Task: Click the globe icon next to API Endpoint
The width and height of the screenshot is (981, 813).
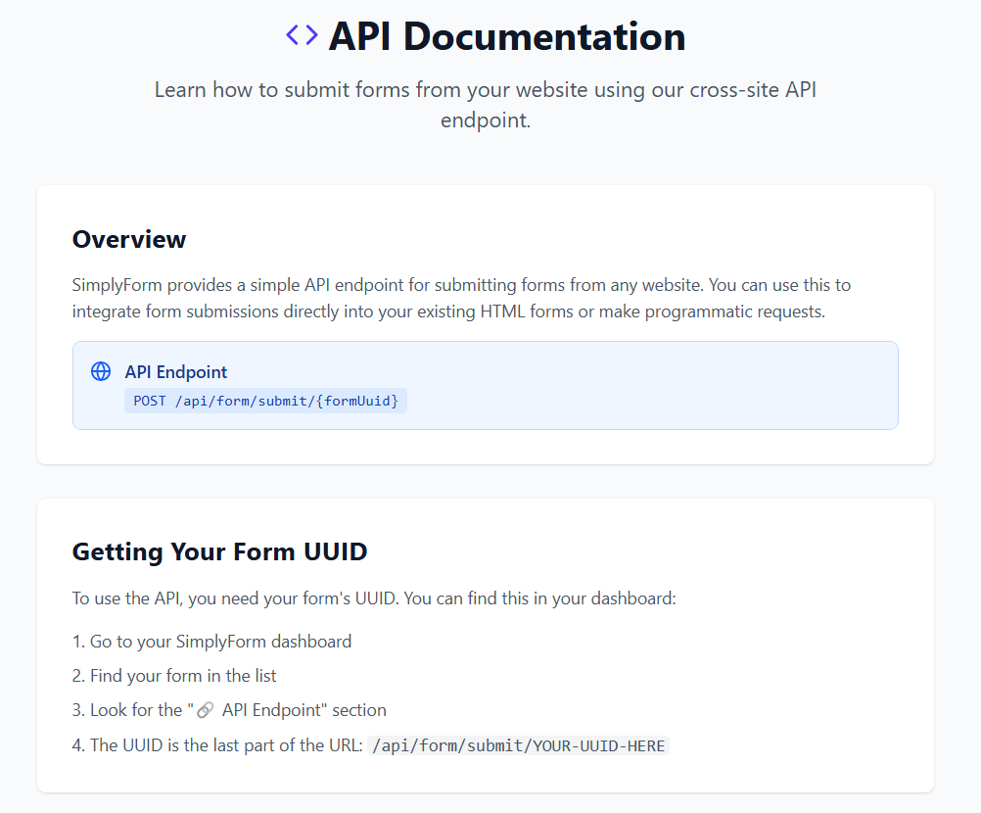Action: click(101, 371)
